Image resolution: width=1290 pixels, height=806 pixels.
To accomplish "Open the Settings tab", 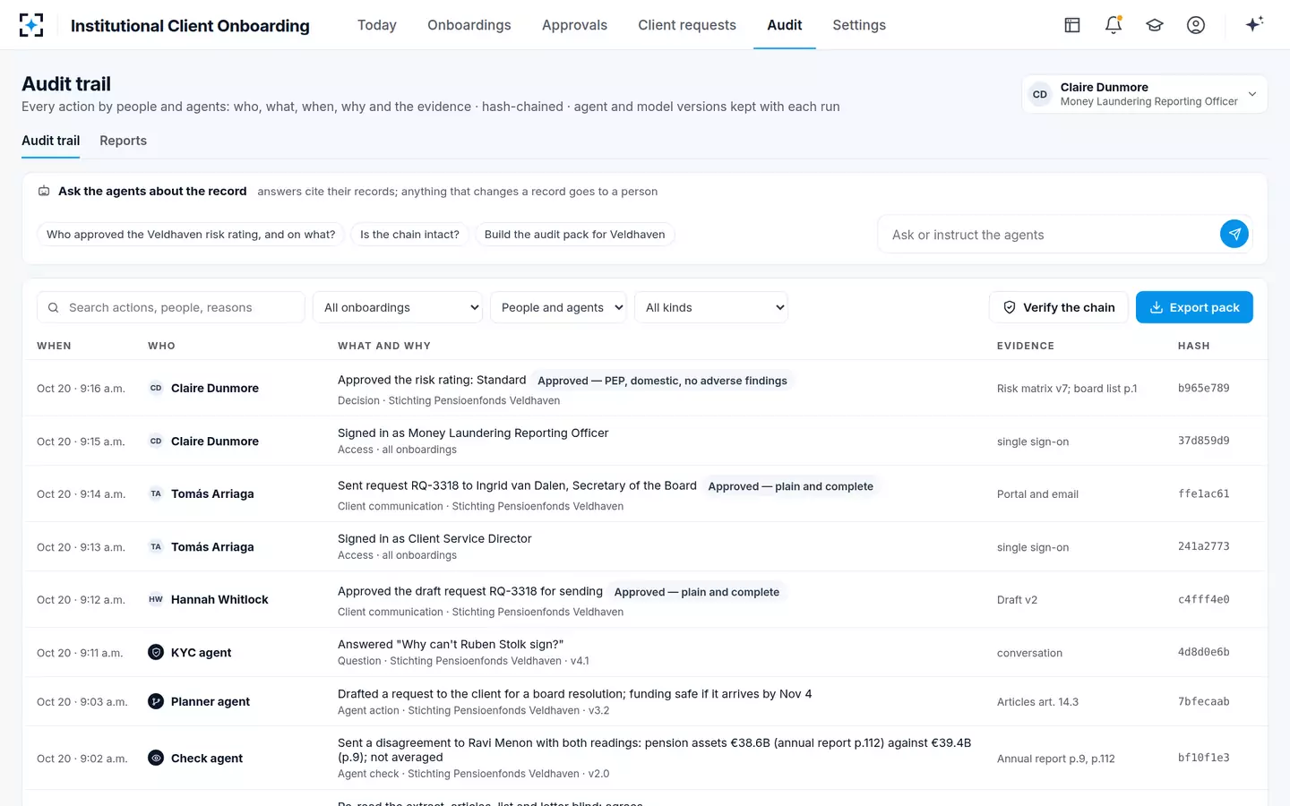I will click(x=859, y=25).
